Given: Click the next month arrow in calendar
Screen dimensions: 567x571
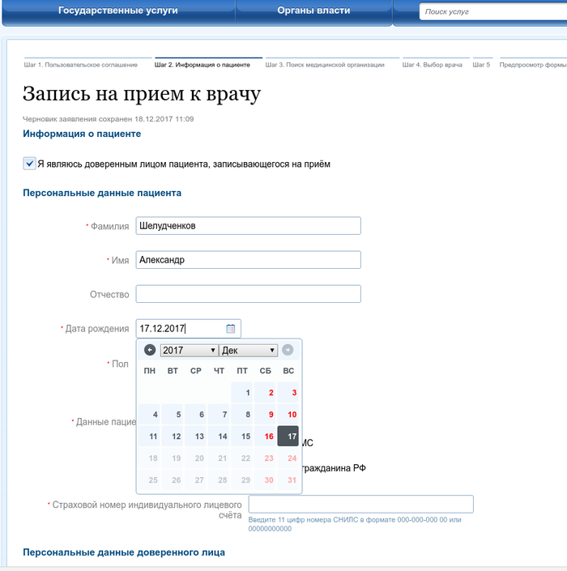Looking at the screenshot, I should point(288,350).
